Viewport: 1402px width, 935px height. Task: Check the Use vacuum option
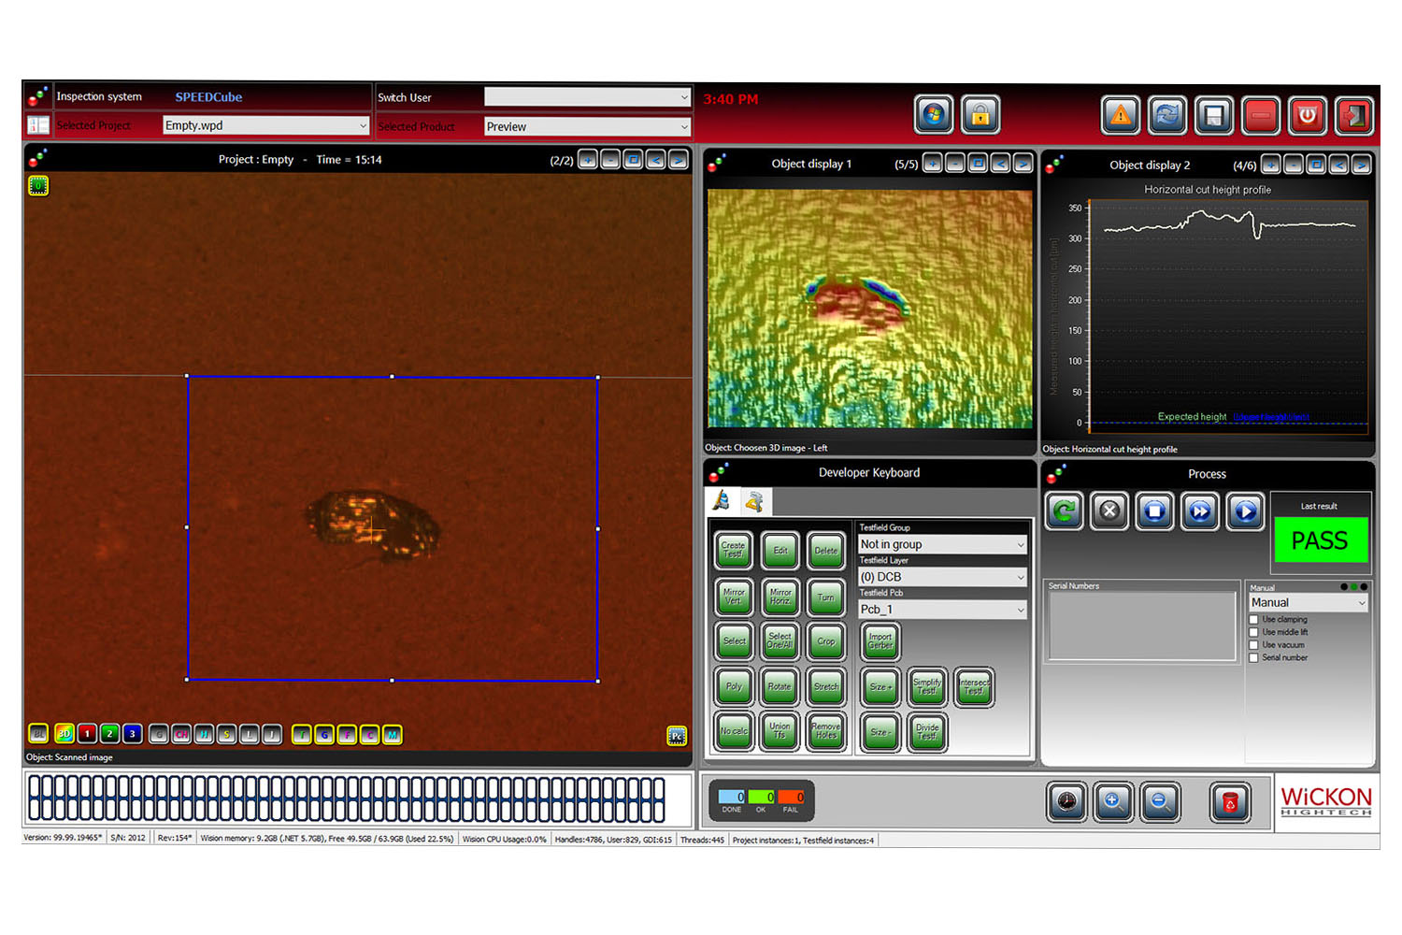1254,645
